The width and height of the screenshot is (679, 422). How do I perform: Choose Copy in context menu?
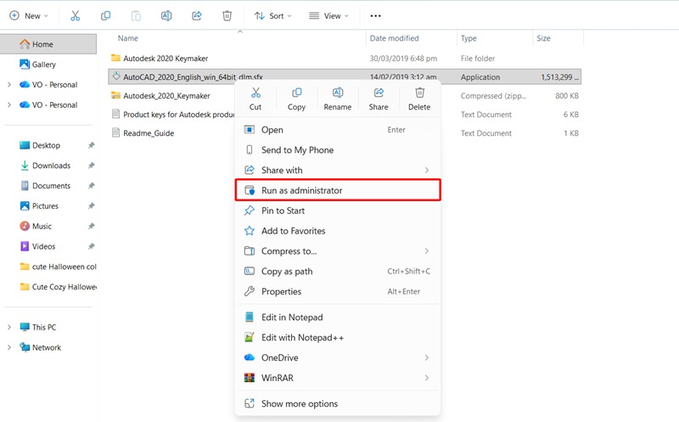(296, 99)
